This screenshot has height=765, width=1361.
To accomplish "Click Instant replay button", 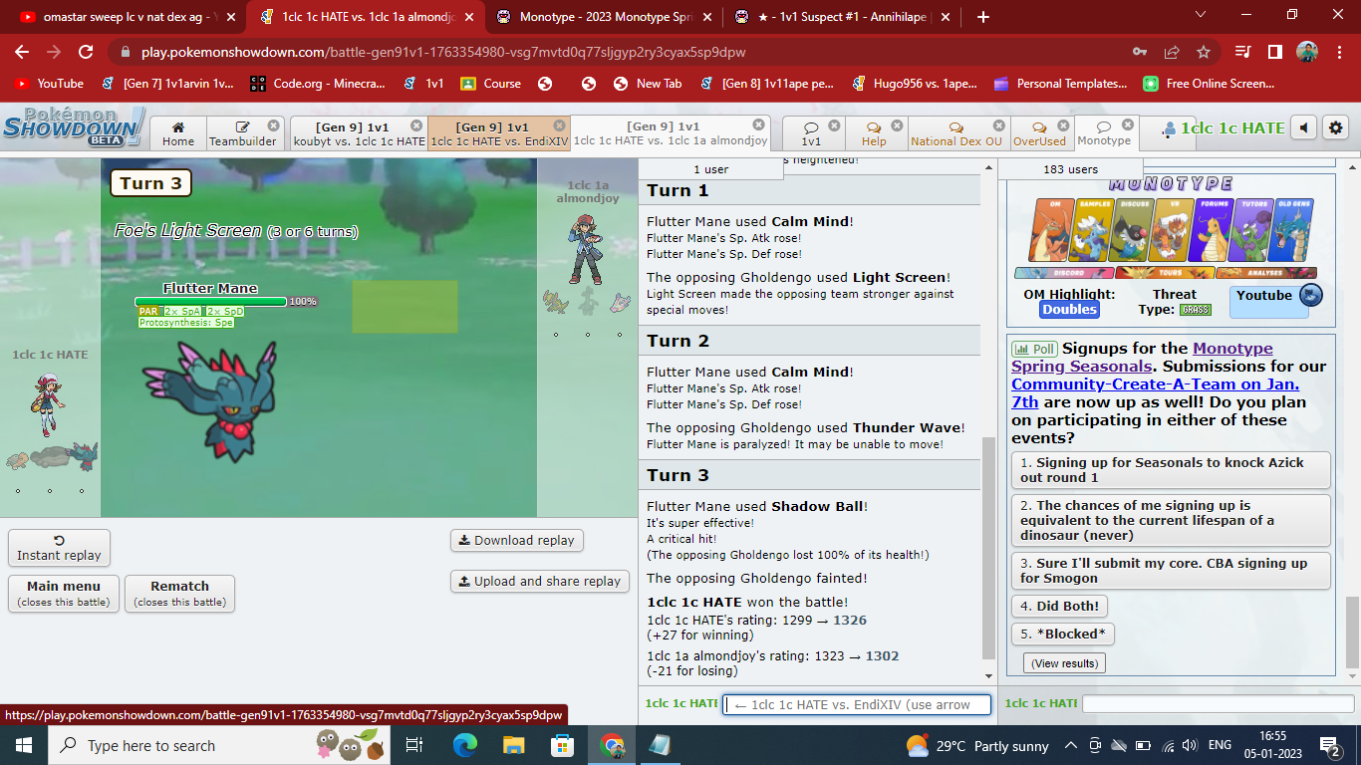I will [59, 548].
